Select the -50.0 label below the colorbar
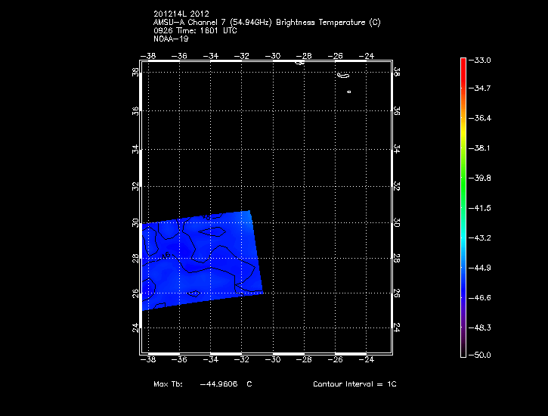548x416 pixels. click(x=482, y=355)
